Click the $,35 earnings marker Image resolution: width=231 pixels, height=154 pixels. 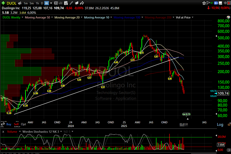point(25,105)
